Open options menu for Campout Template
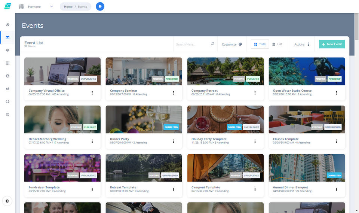Image resolution: width=359 pixels, height=213 pixels. point(255,189)
